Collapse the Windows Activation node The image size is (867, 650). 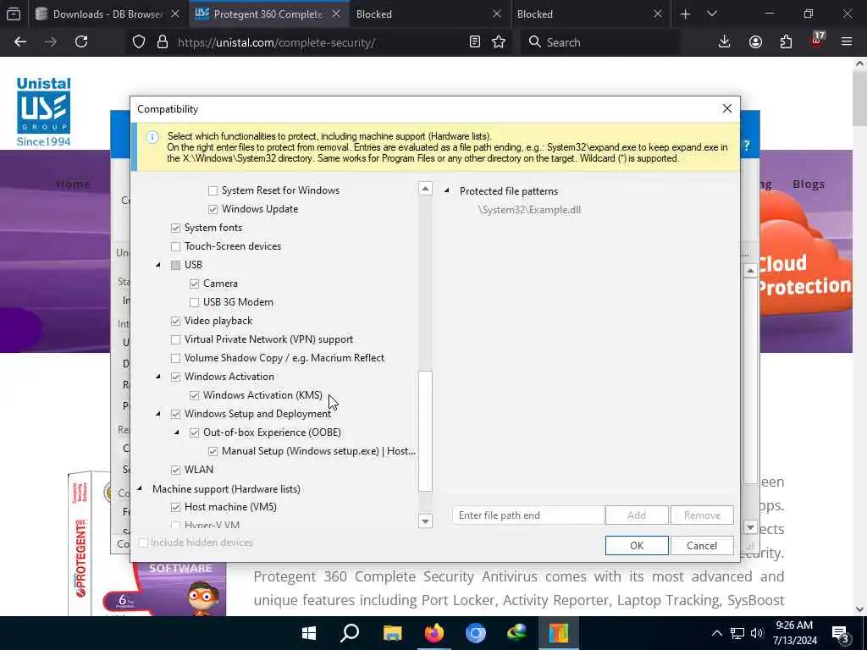pos(158,377)
